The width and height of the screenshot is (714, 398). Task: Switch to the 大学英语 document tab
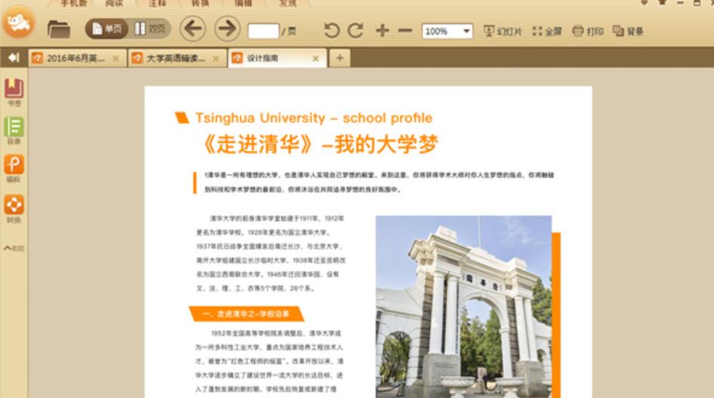(x=176, y=58)
